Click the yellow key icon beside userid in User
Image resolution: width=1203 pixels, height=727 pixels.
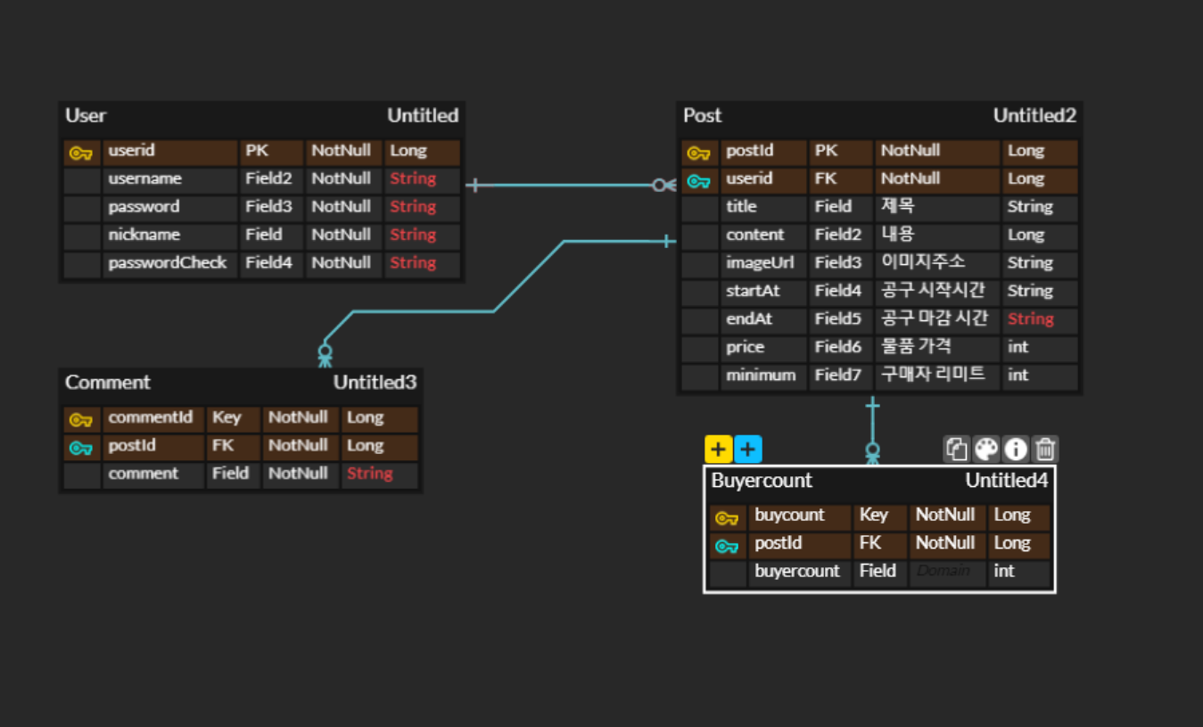point(81,153)
